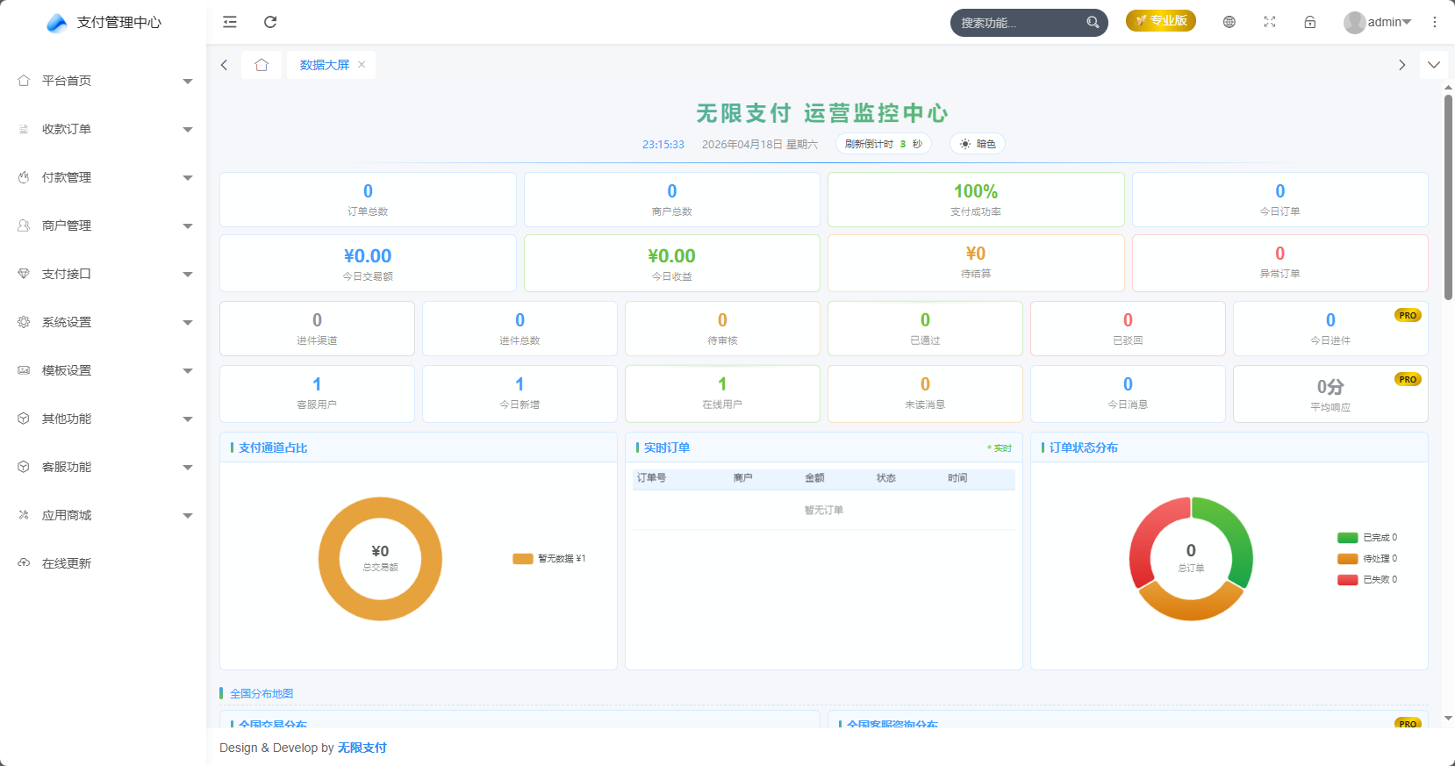This screenshot has width=1455, height=766.
Task: Click the 其他功能 sidebar icon
Action: point(24,419)
